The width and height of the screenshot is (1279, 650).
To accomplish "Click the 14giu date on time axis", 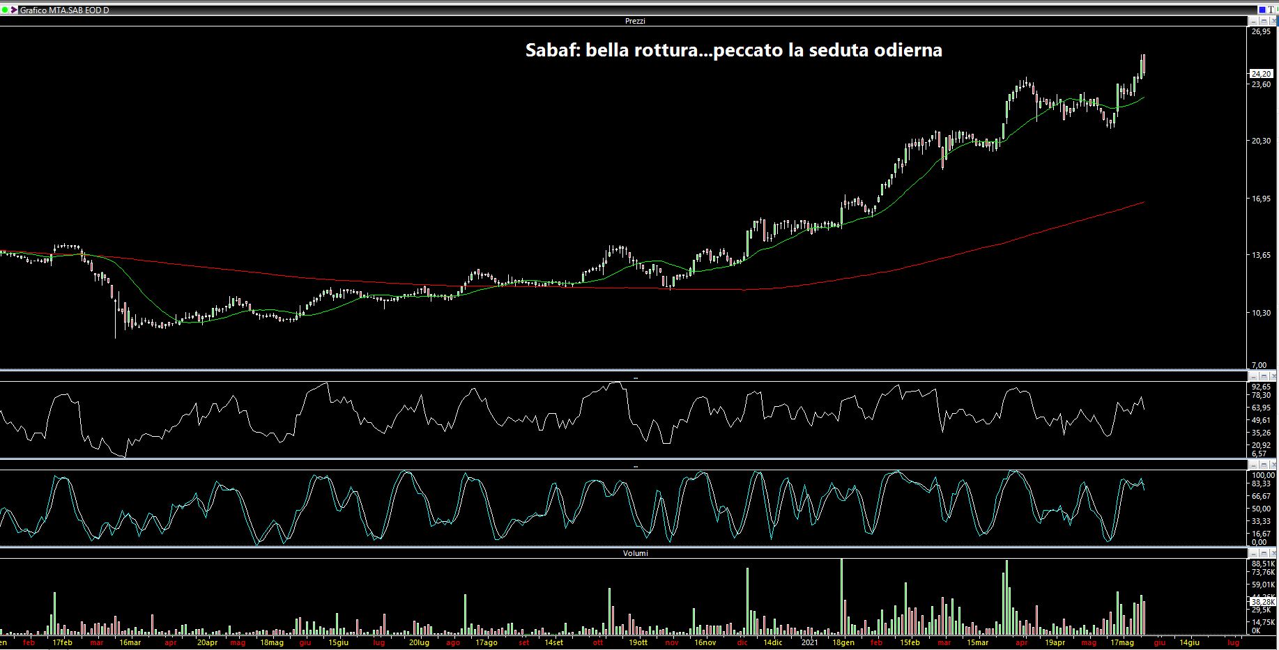I will pyautogui.click(x=1189, y=642).
